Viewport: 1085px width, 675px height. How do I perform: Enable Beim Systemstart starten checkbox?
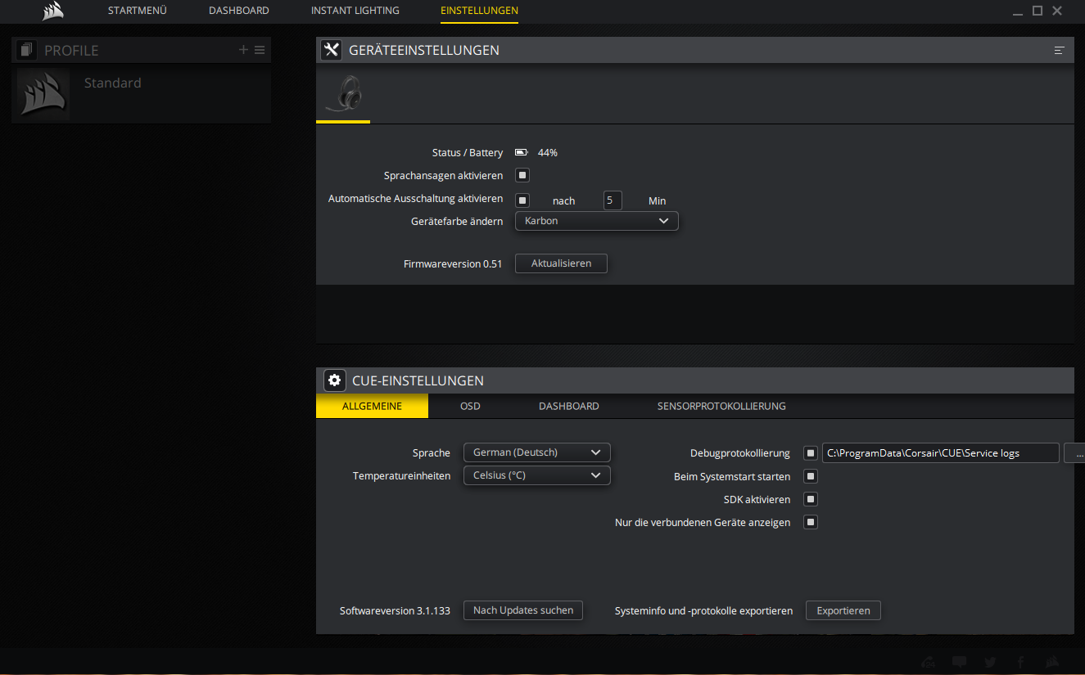(x=811, y=476)
